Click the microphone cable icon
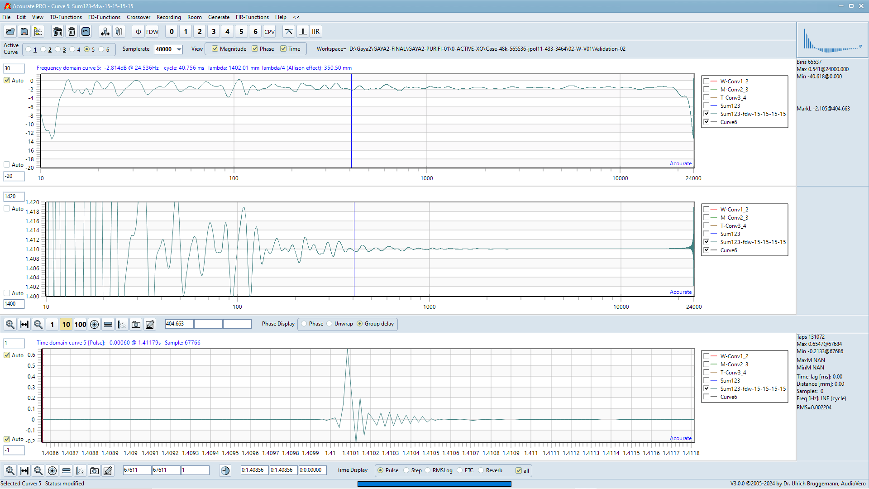The image size is (869, 489). (119, 32)
